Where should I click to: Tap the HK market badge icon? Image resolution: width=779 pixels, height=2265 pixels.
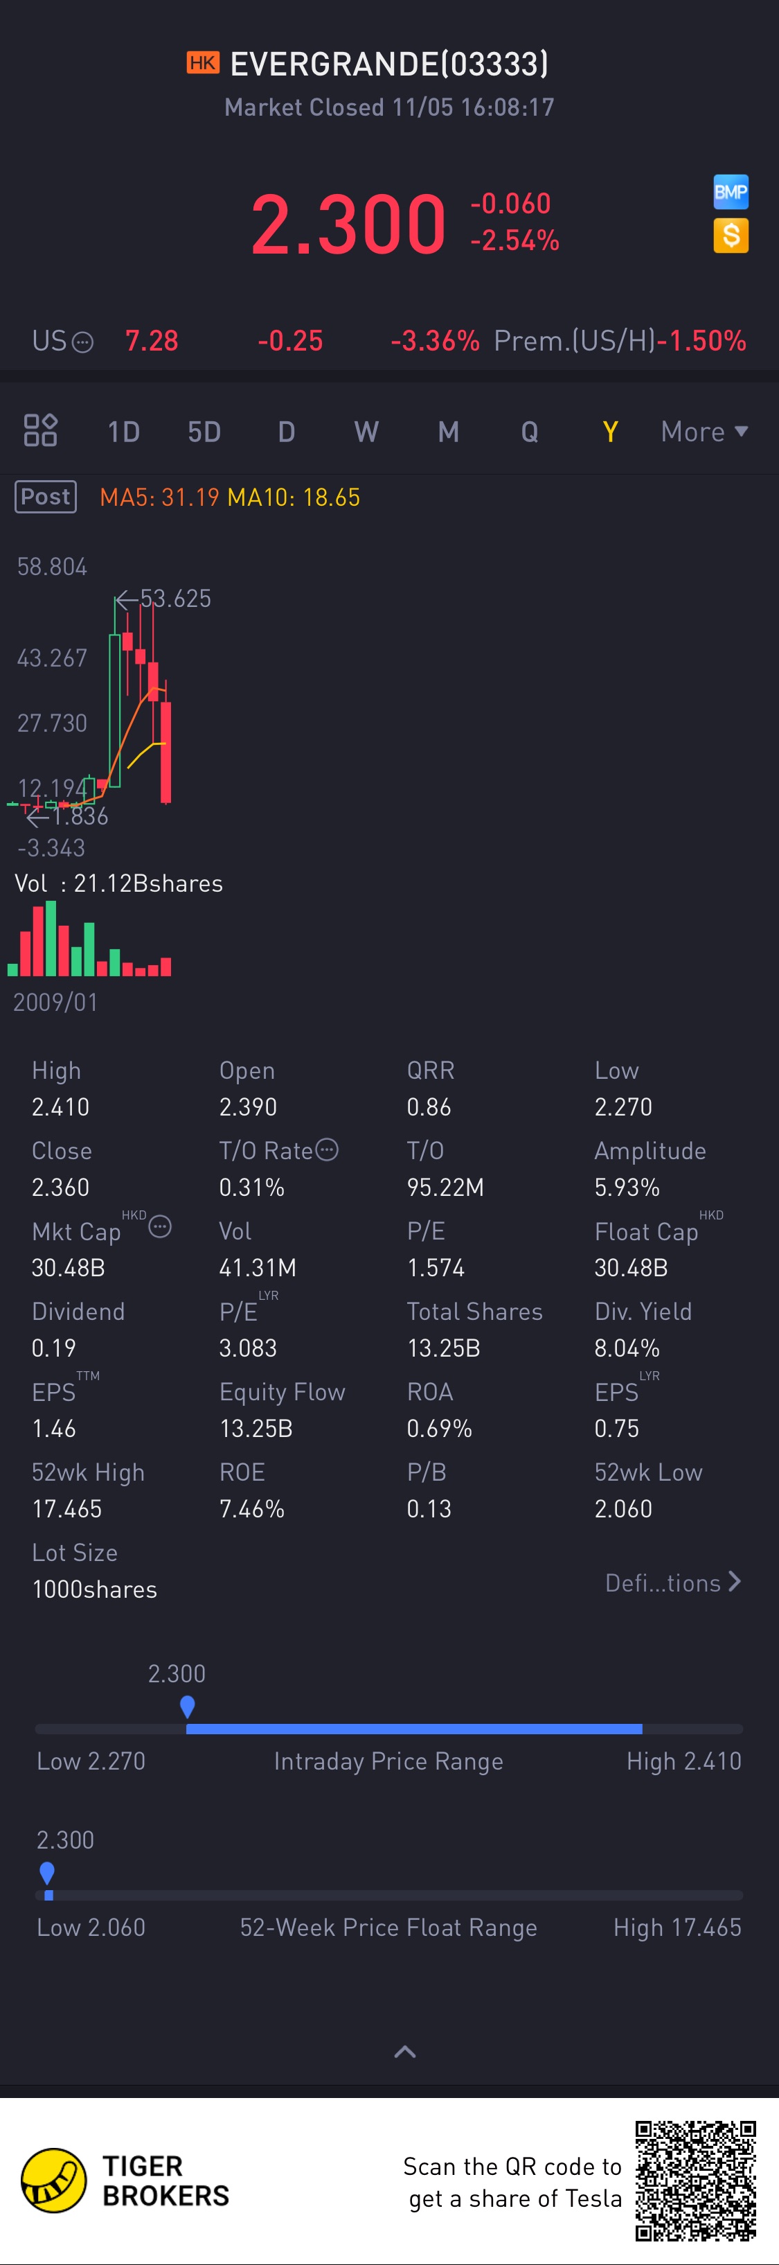tap(203, 63)
